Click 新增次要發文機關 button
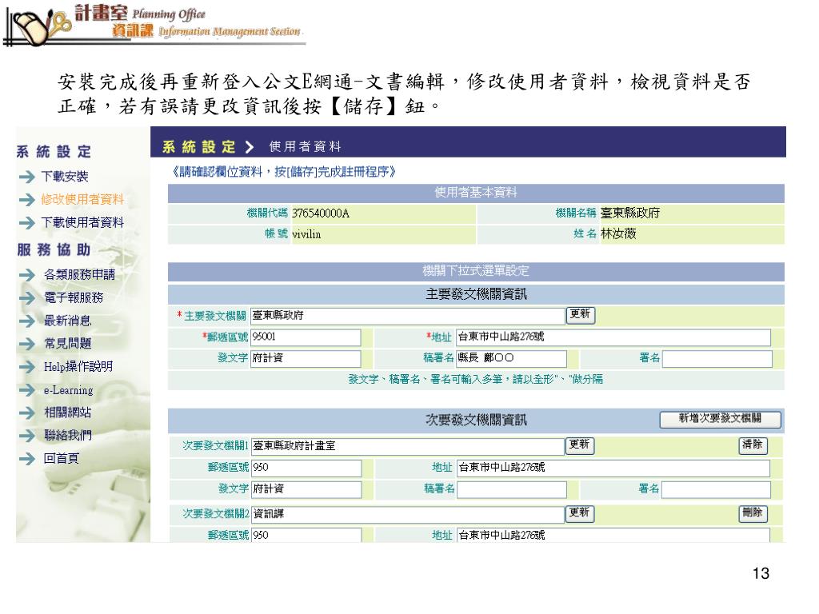Screen dimensions: 819x614 pos(720,419)
